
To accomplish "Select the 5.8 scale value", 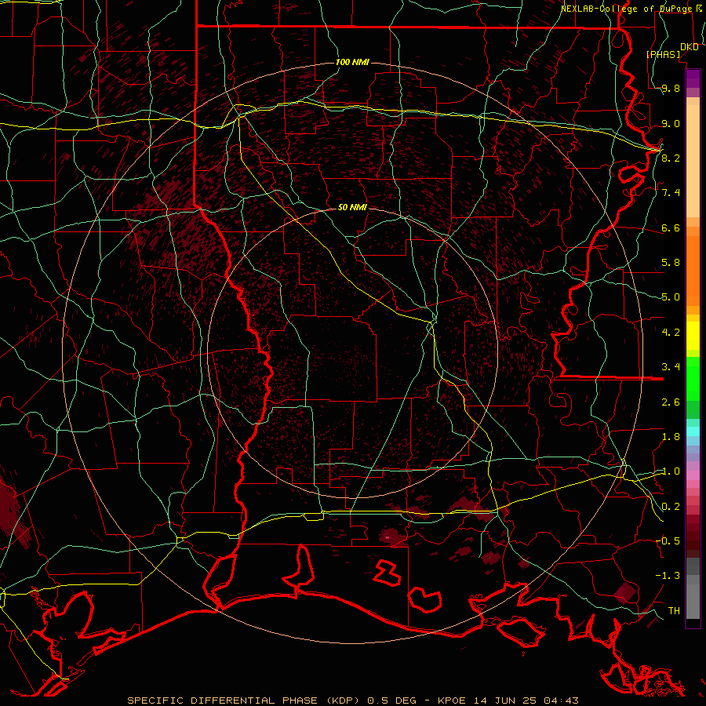I will 671,263.
